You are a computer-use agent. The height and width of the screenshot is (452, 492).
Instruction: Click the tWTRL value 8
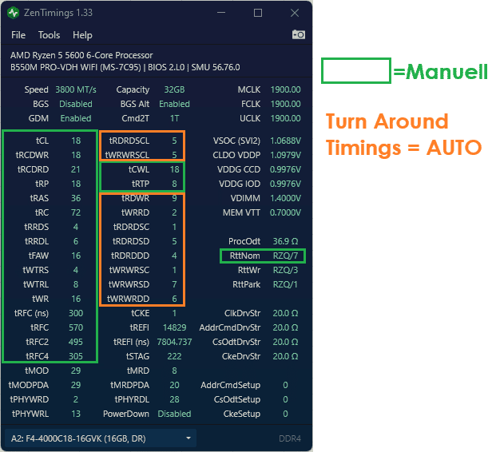[x=76, y=285]
